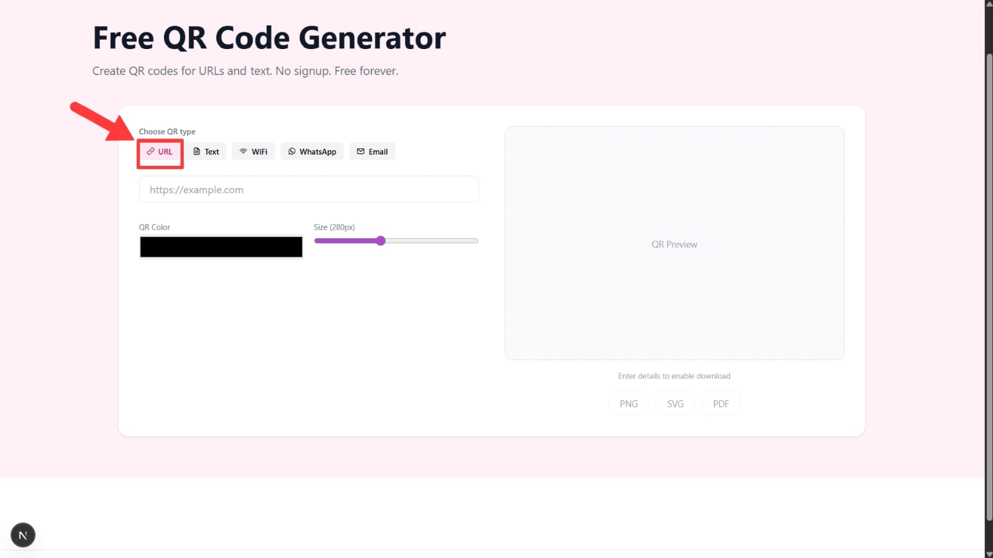
Task: Download the QR code as SVG
Action: (x=675, y=404)
